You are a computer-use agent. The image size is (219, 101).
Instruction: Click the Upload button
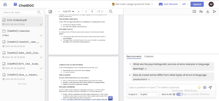(197, 4)
